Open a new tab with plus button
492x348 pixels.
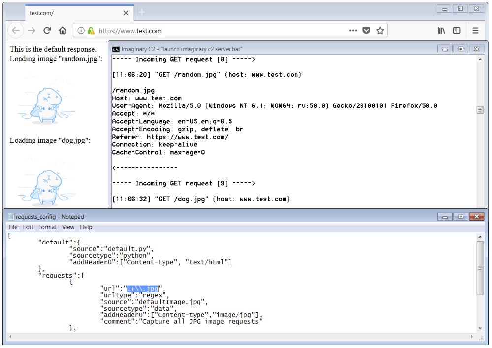tap(142, 12)
